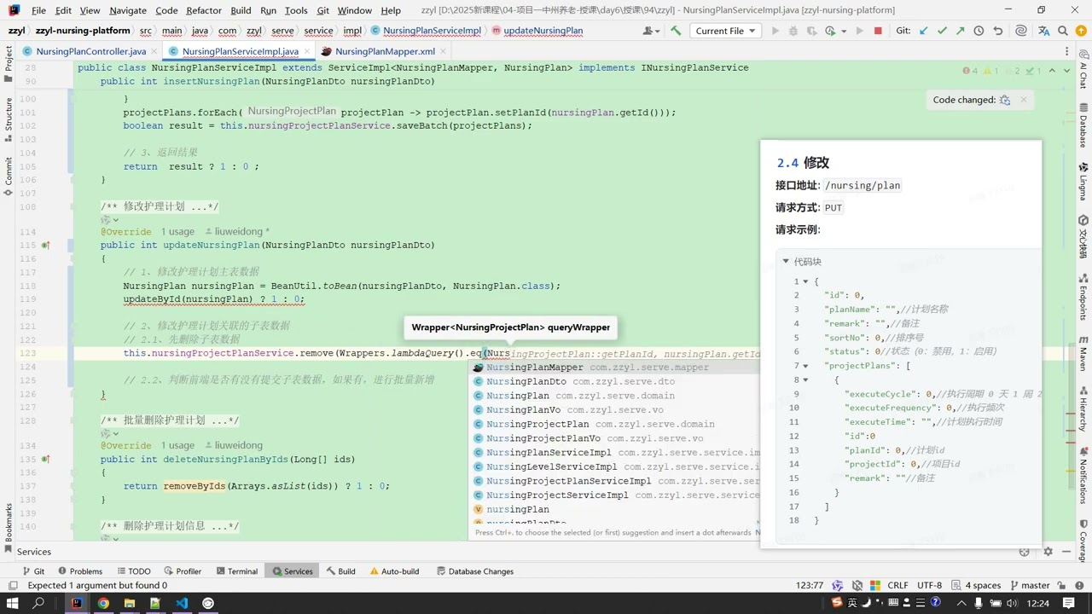
Task: Click the Translate icon in toolbar
Action: [1043, 31]
